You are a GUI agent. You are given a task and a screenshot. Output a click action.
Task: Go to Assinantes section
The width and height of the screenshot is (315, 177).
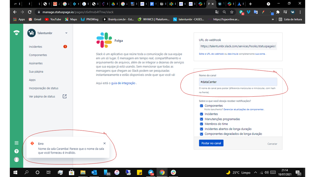(36, 63)
